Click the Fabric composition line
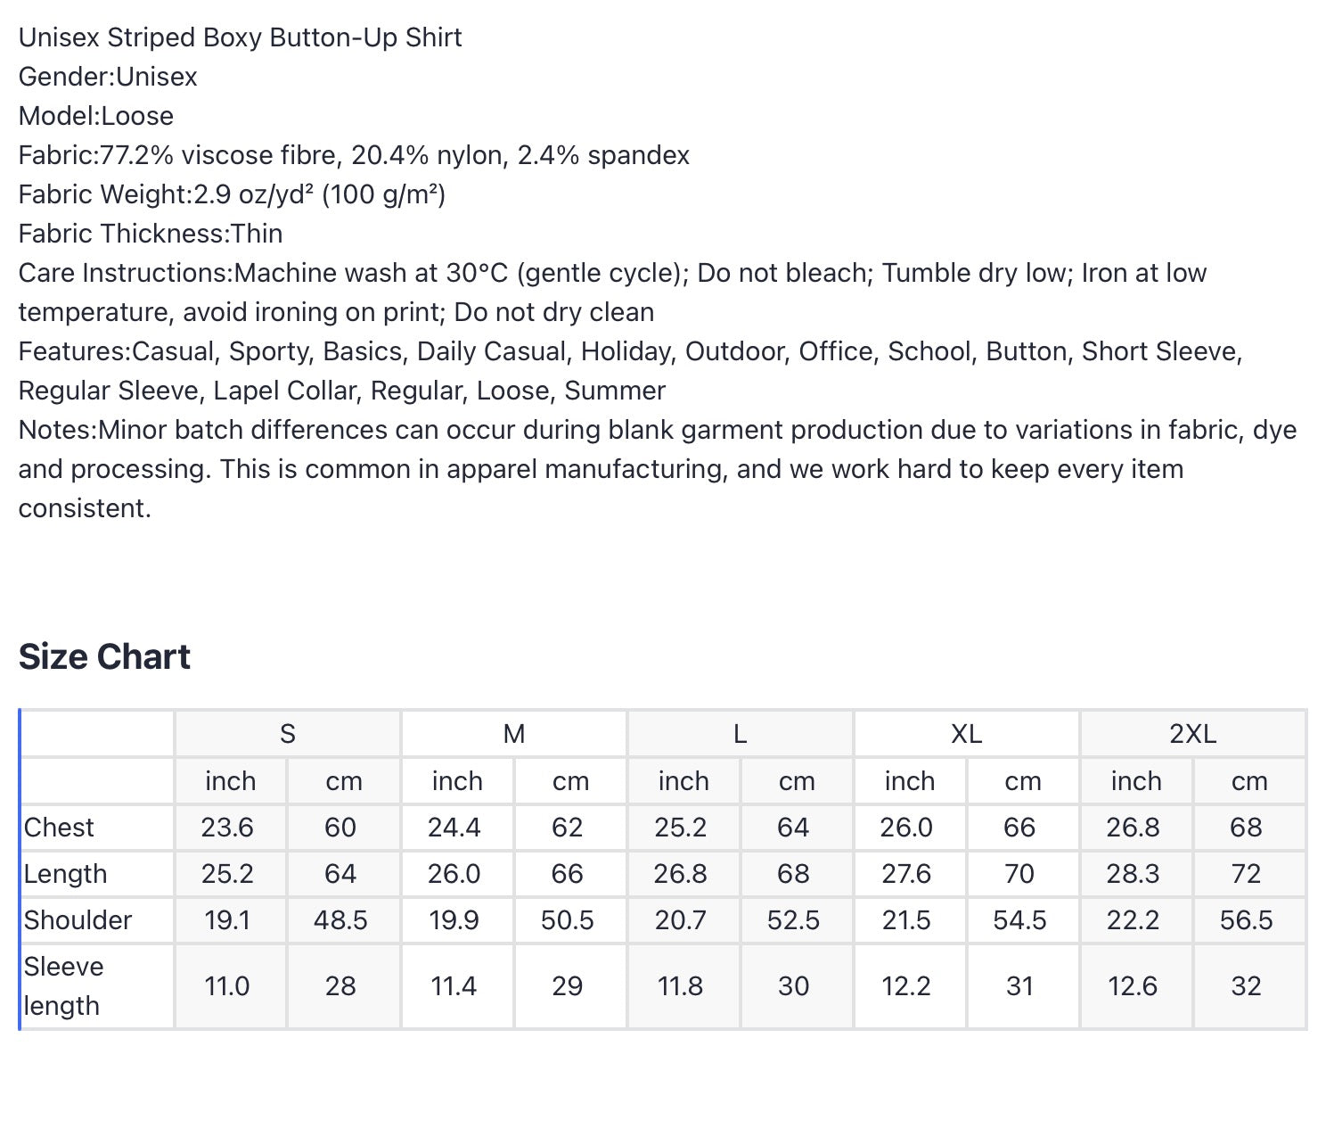Screen dimensions: 1326x1137 [354, 155]
